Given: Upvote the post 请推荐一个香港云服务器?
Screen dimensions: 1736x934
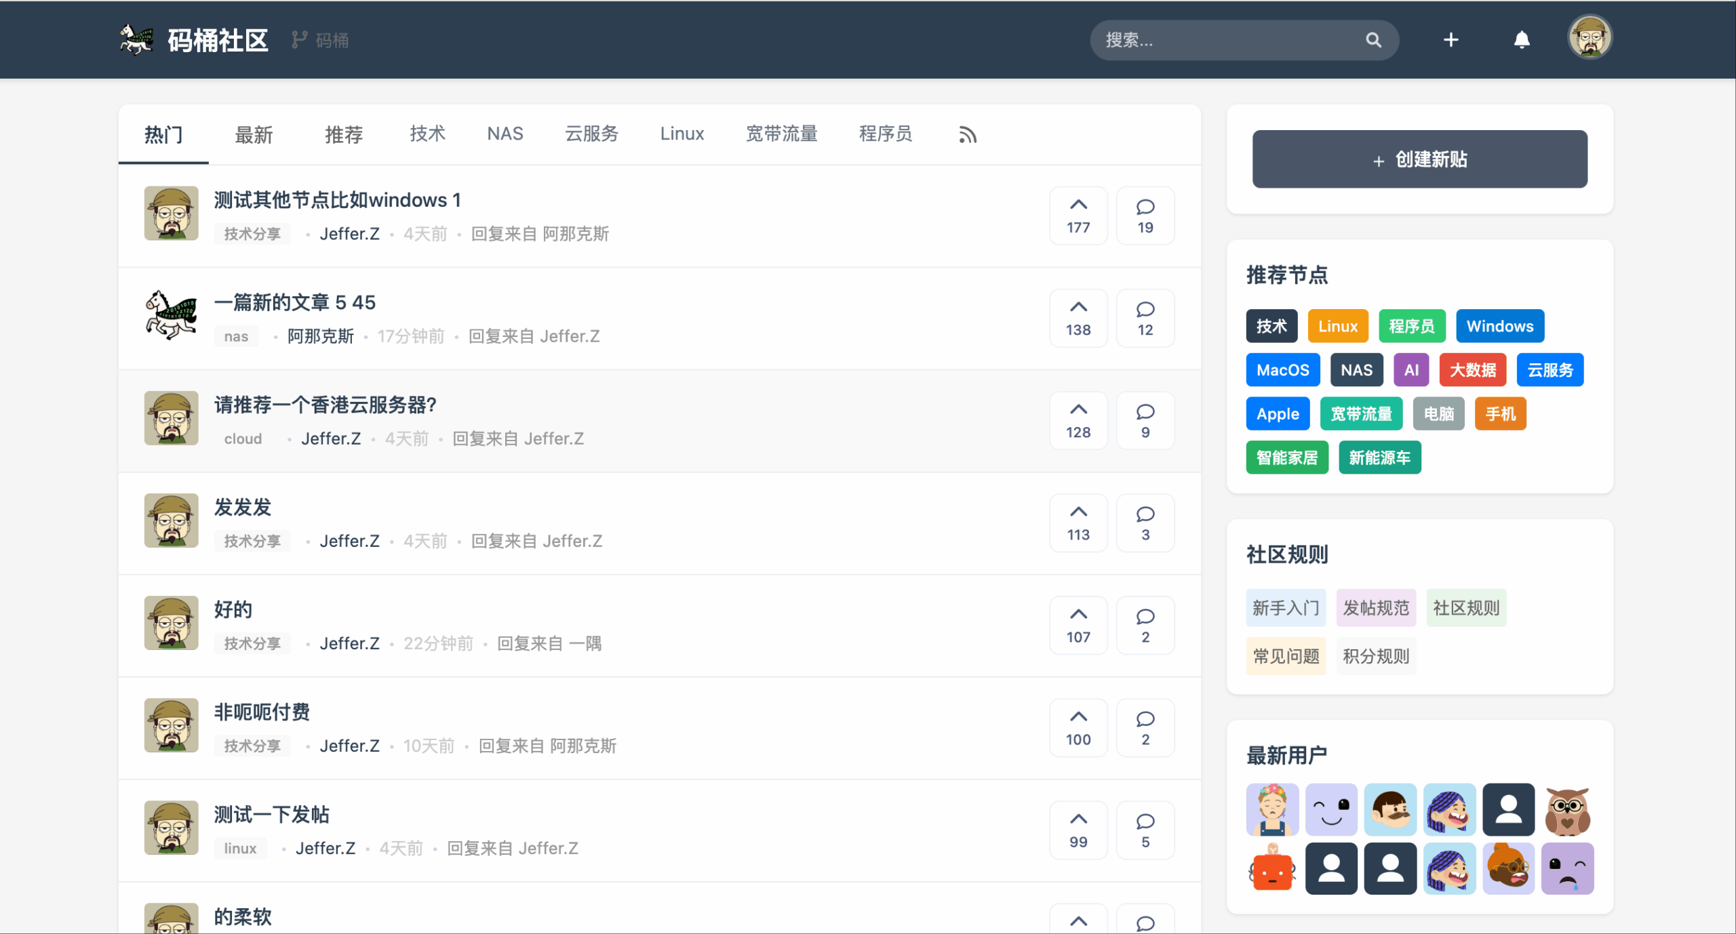Looking at the screenshot, I should (x=1078, y=420).
